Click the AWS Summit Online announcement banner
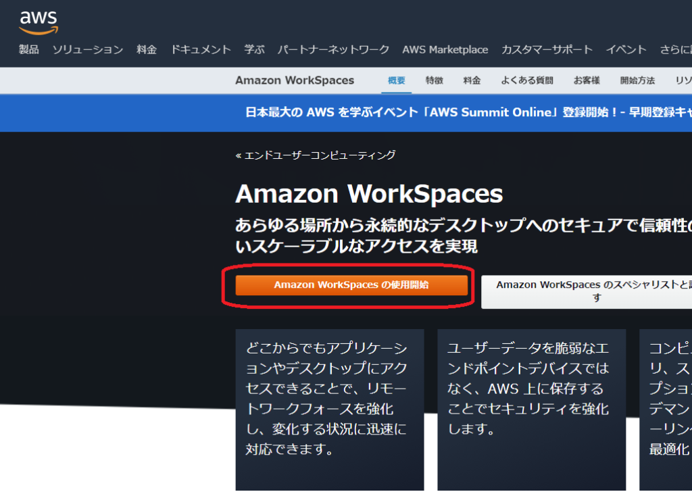The width and height of the screenshot is (692, 494). (466, 113)
